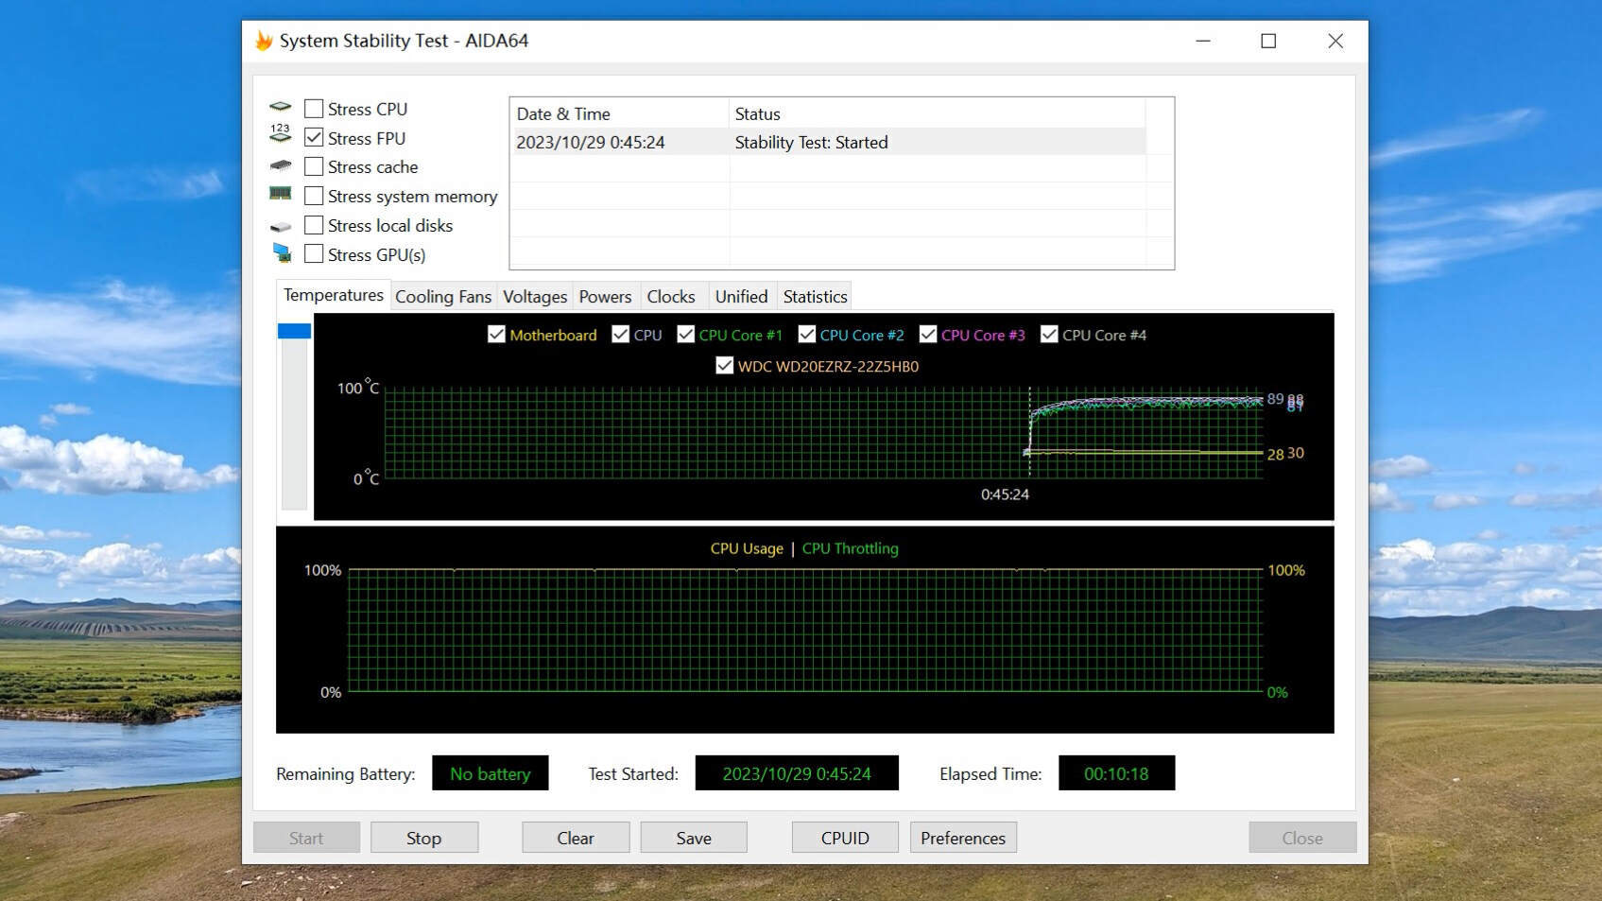Tick the Stress local disks checkbox
The width and height of the screenshot is (1602, 901).
[x=314, y=225]
